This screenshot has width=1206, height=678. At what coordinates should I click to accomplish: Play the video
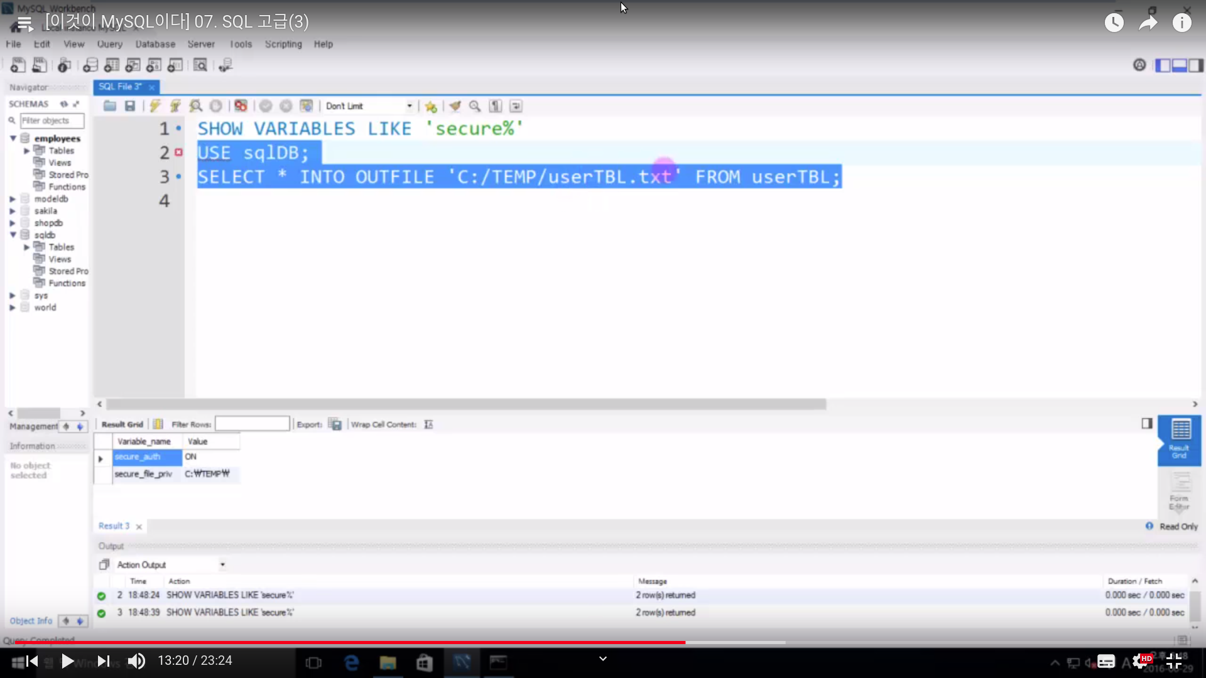tap(67, 661)
